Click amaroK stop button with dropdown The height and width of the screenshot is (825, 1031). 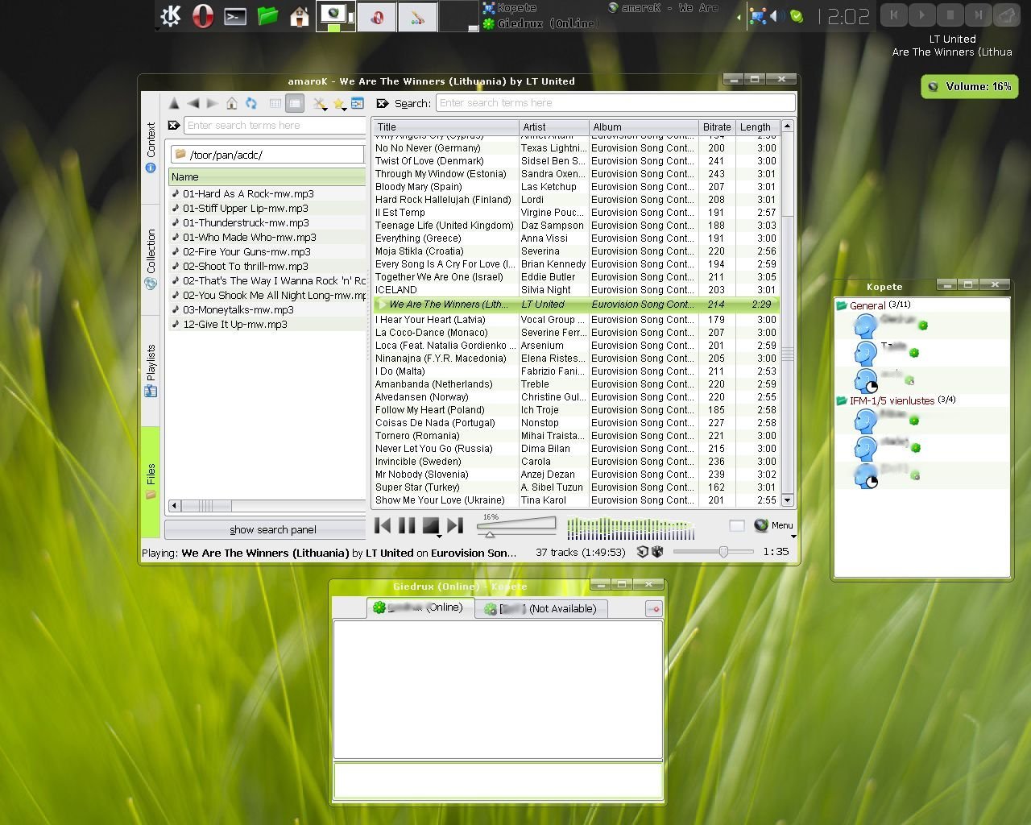tap(432, 527)
